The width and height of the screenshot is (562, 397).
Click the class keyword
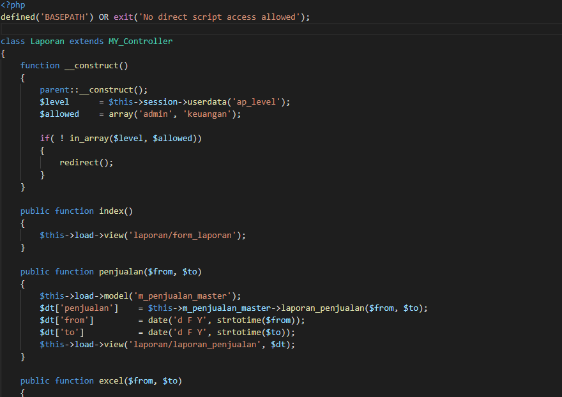tap(13, 41)
